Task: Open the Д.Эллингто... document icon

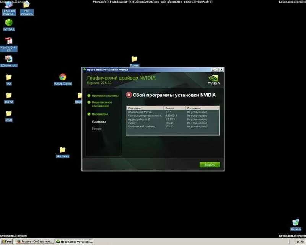Action: pos(9,61)
